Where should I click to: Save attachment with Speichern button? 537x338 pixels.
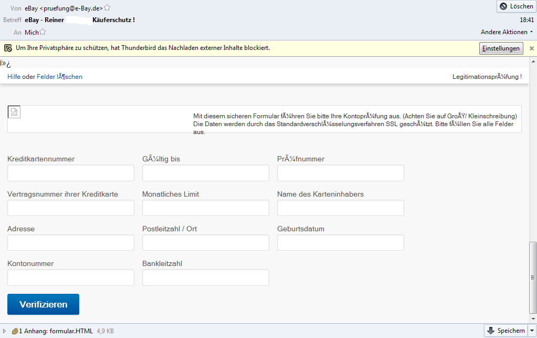pos(507,331)
